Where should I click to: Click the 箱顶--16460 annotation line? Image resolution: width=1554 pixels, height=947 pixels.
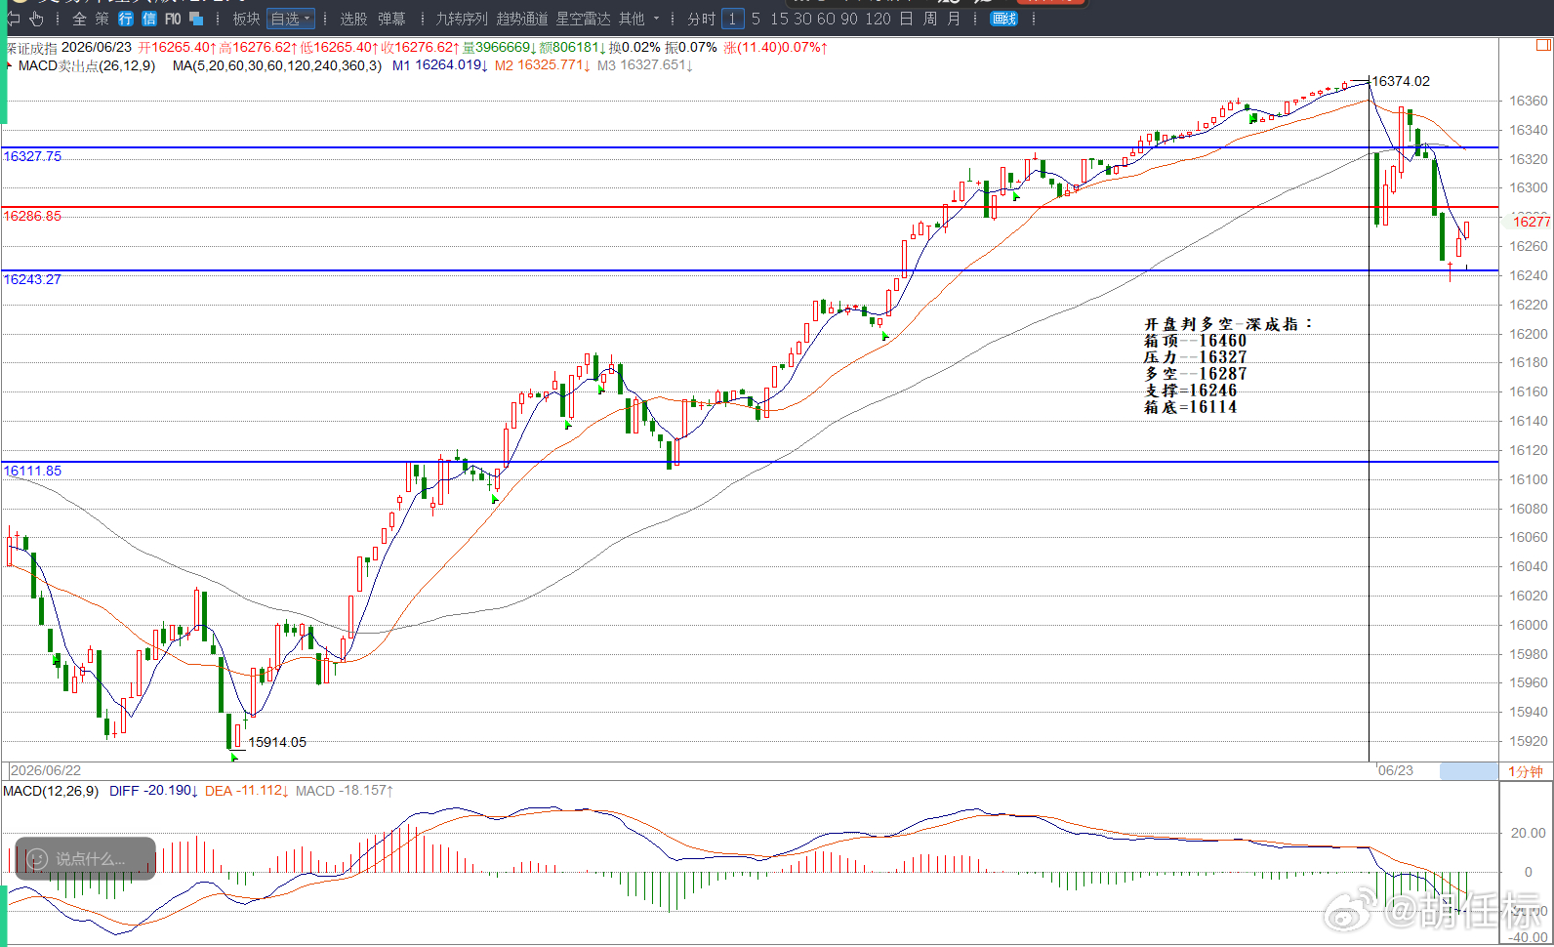pyautogui.click(x=1195, y=341)
